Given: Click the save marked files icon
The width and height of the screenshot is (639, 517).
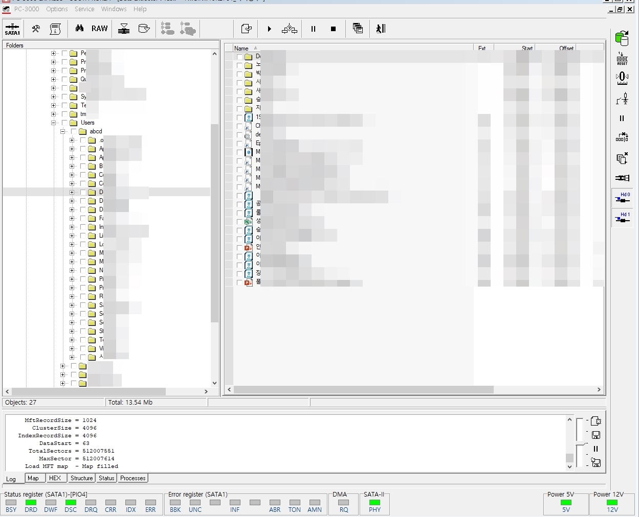Looking at the screenshot, I should pyautogui.click(x=246, y=29).
